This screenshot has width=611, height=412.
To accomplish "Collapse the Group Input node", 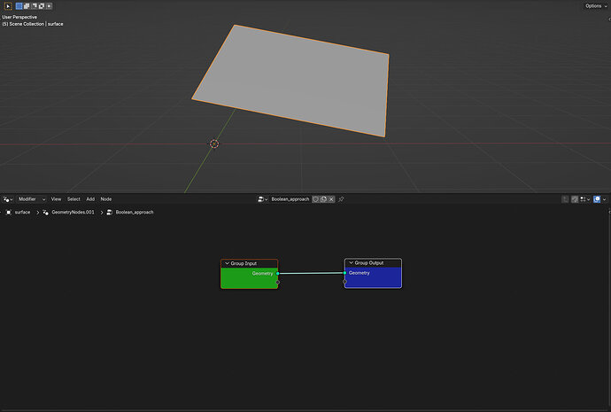I will pyautogui.click(x=228, y=263).
